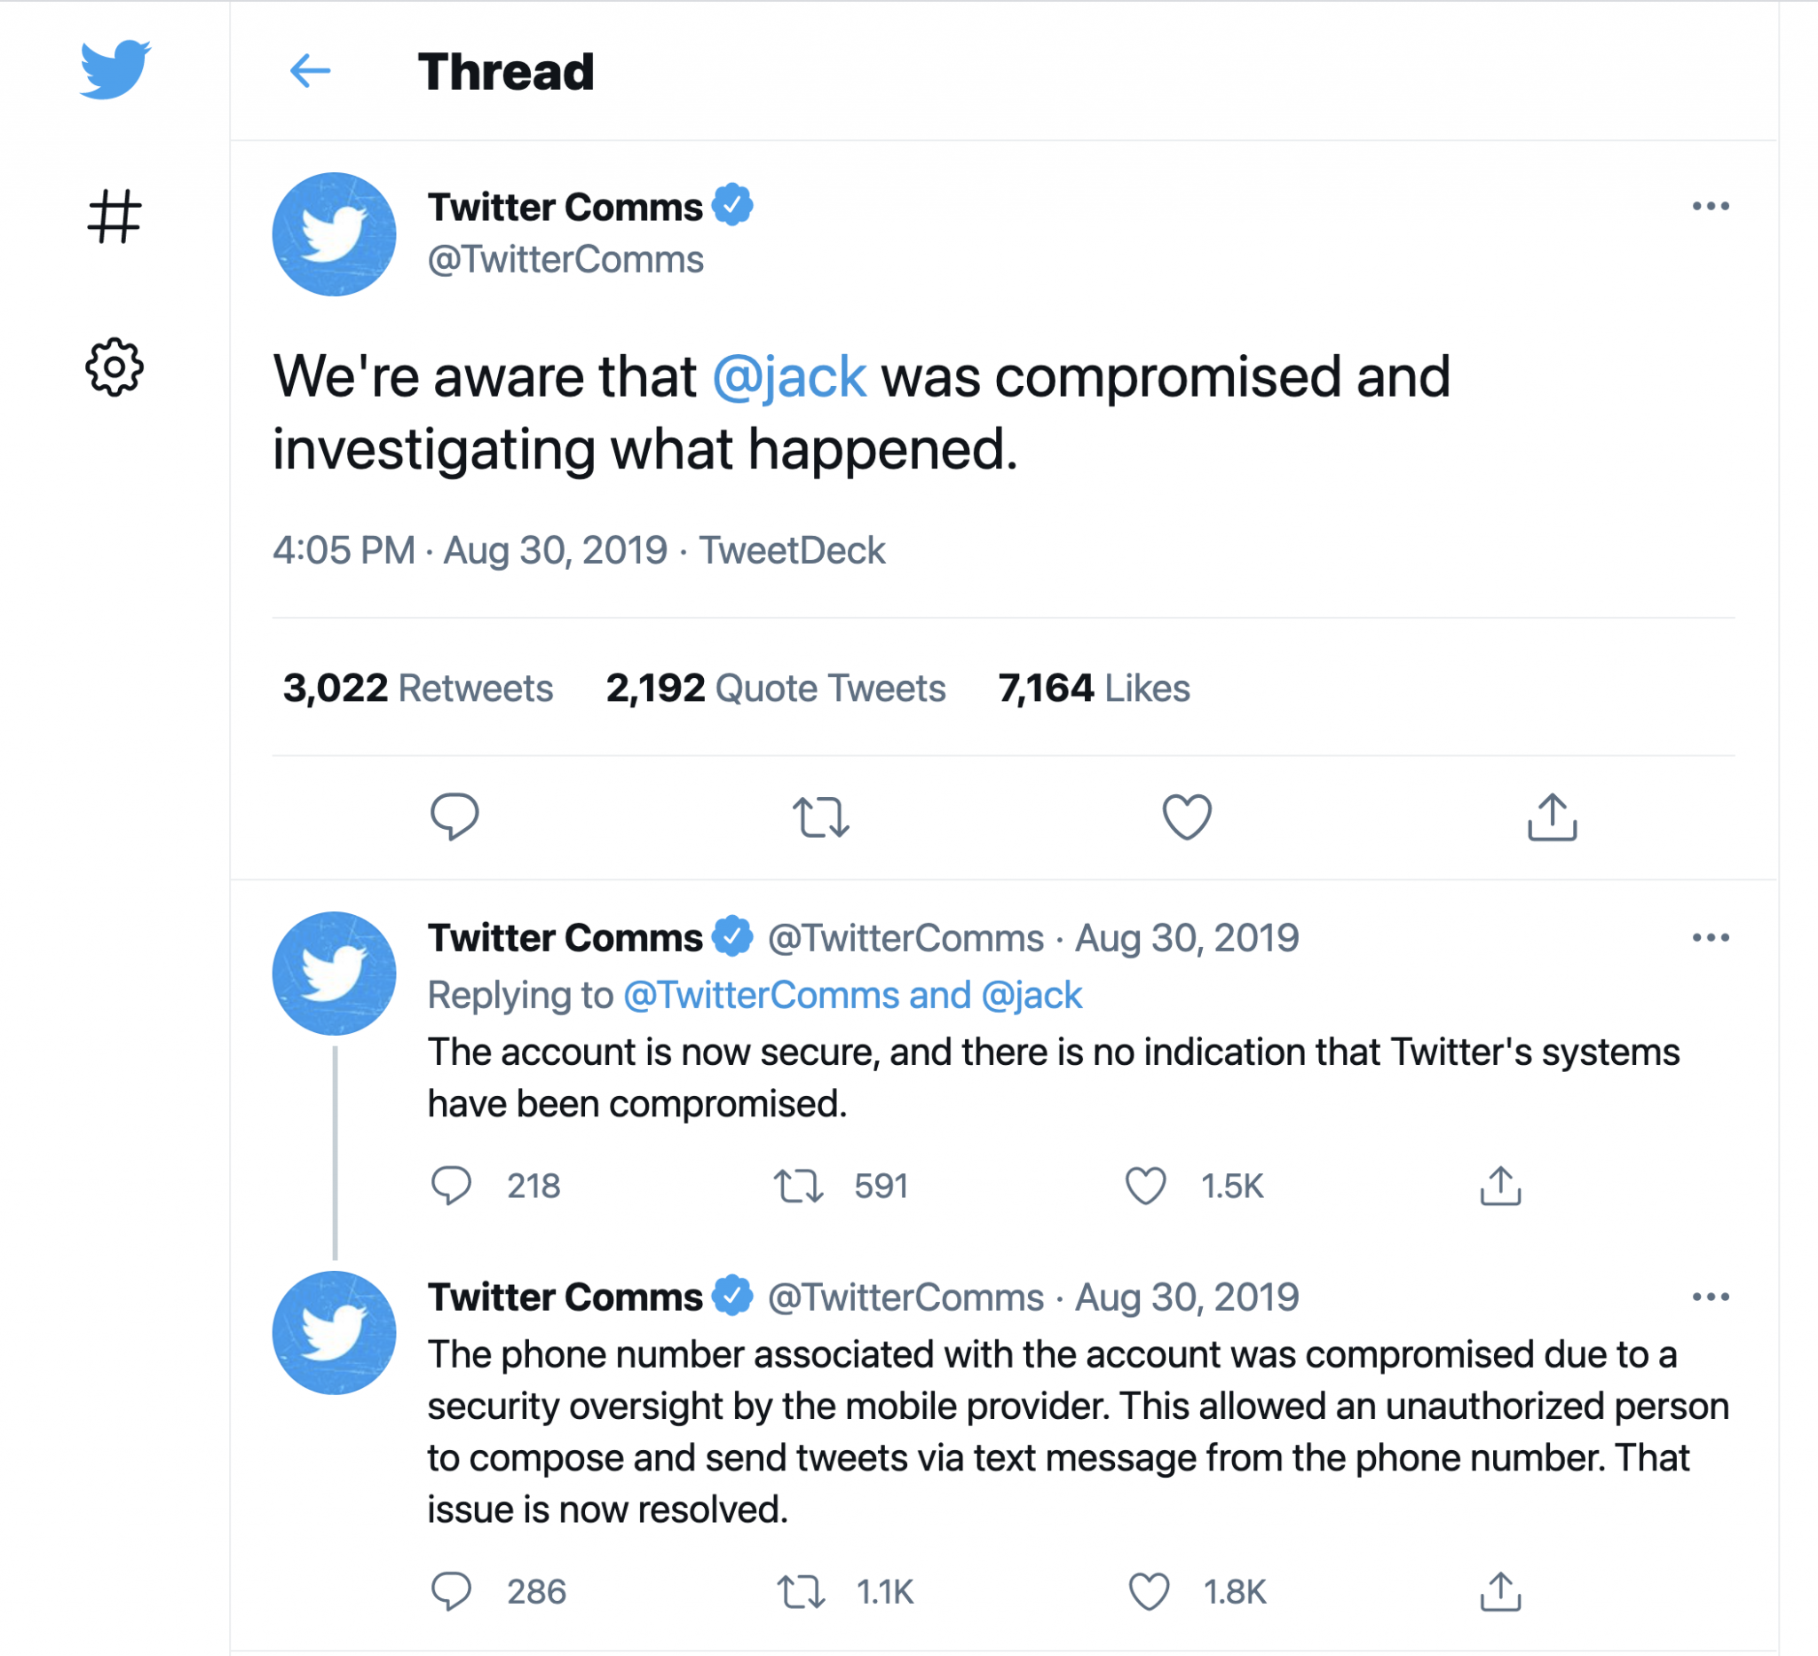Open Settings gear in the sidebar
Image resolution: width=1818 pixels, height=1656 pixels.
115,367
